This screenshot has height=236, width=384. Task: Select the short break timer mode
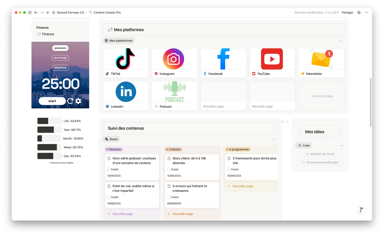60,58
